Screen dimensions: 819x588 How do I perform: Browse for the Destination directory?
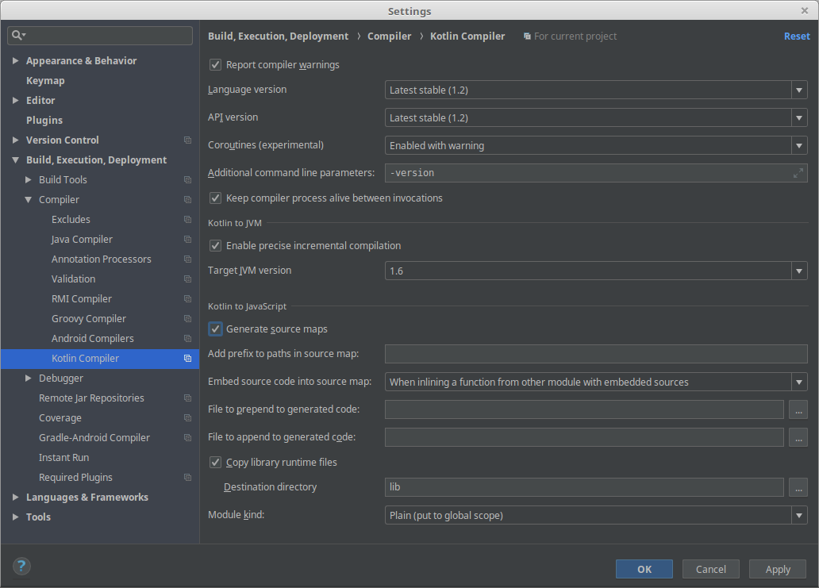(798, 487)
